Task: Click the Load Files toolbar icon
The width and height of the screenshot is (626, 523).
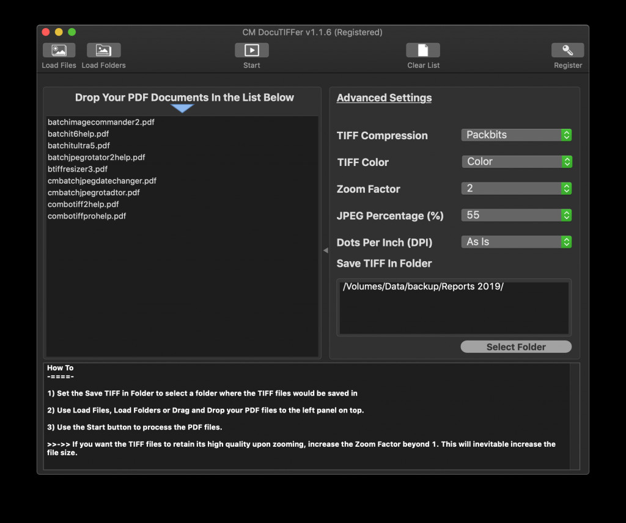Action: [x=59, y=50]
